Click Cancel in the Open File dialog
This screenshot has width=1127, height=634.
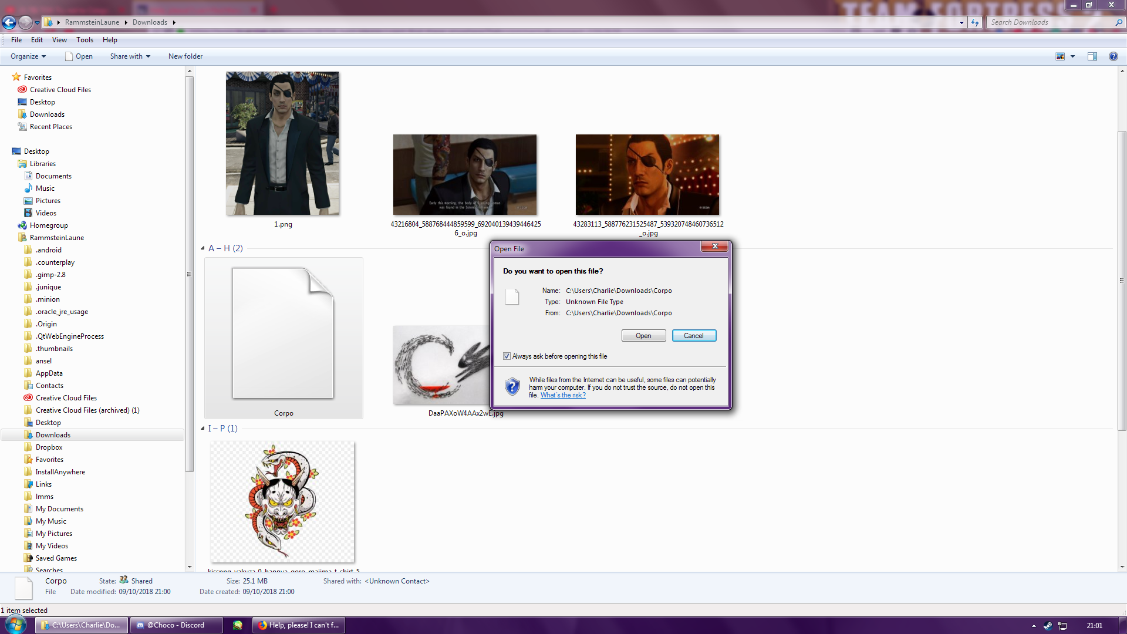694,336
